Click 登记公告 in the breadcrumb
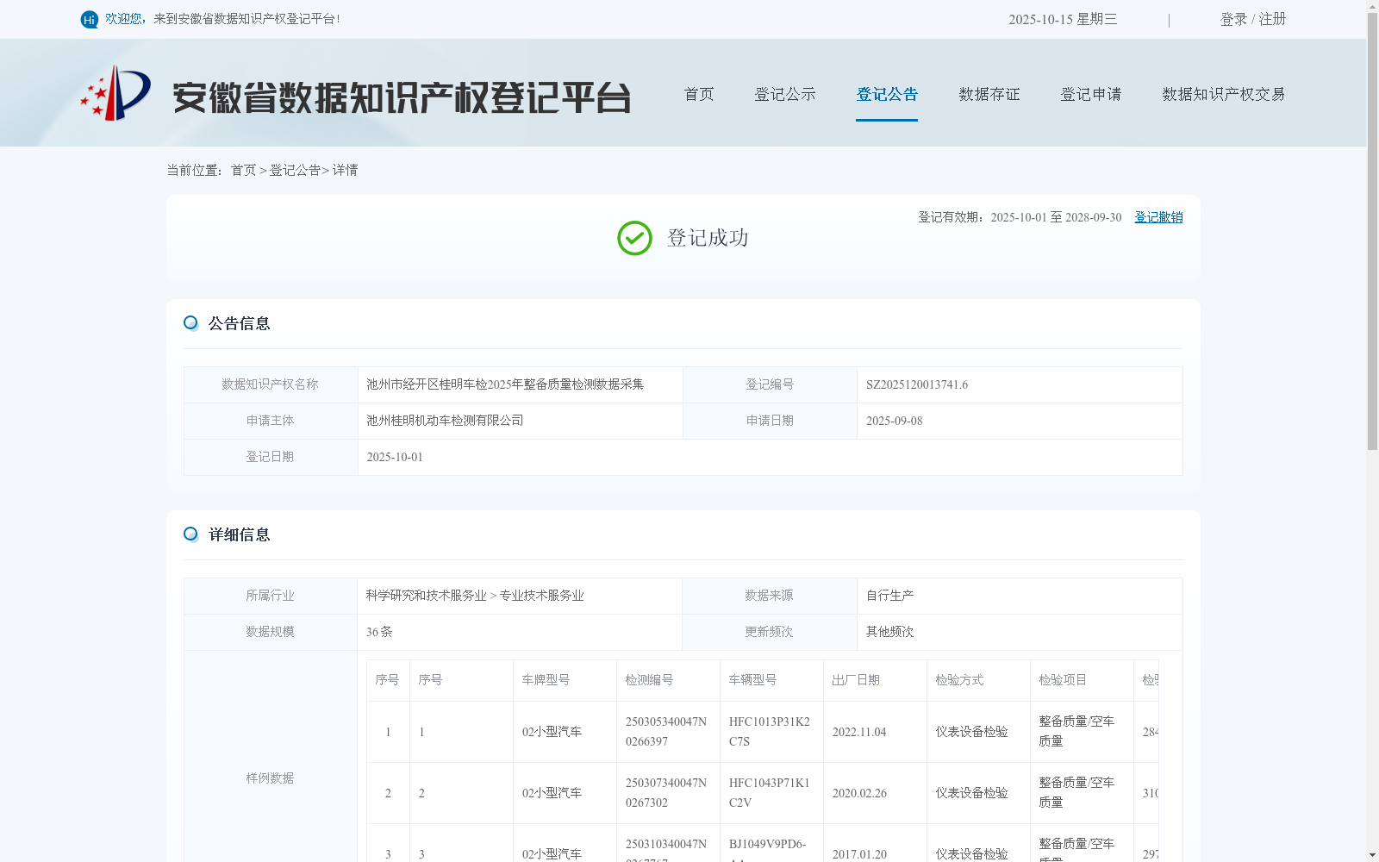The height and width of the screenshot is (862, 1379). 295,171
